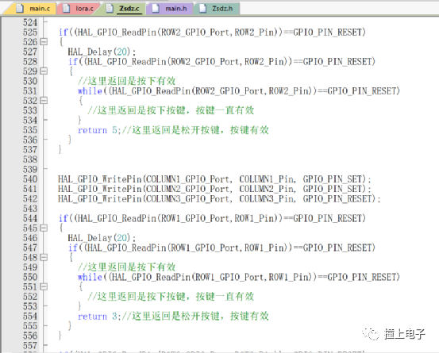This screenshot has height=353, width=439.
Task: Click line number 544 in the gutter
Action: tap(30, 218)
